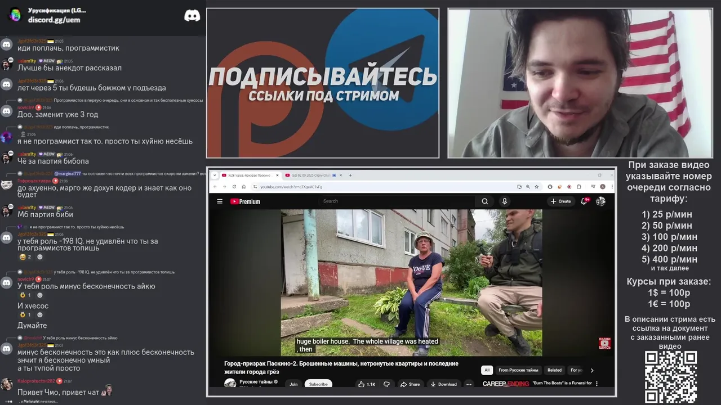Image resolution: width=721 pixels, height=405 pixels.
Task: Click message 'Мб партия биби'
Action: [45, 214]
